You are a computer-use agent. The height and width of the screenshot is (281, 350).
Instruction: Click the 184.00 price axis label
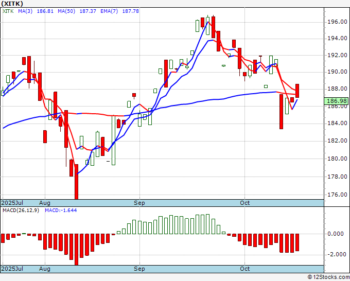coord(337,123)
